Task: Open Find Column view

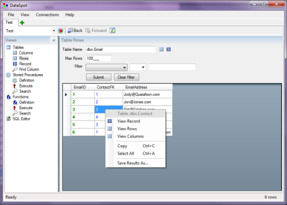Action: 29,69
